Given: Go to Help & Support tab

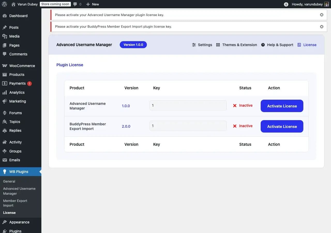Looking at the screenshot, I should pyautogui.click(x=277, y=45).
